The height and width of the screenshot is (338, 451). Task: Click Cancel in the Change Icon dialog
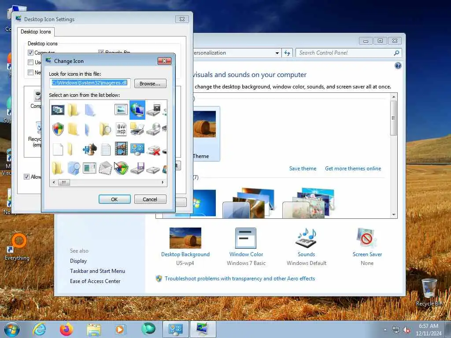point(150,199)
